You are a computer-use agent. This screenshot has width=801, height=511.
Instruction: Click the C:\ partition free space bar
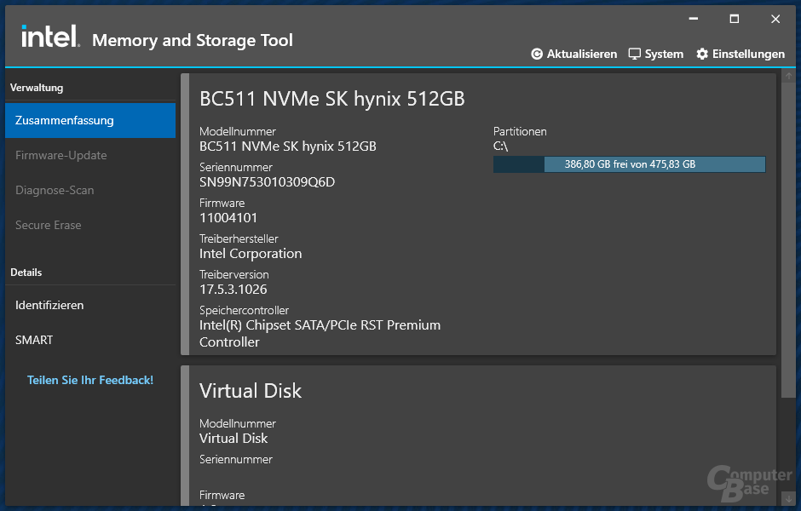pos(630,164)
